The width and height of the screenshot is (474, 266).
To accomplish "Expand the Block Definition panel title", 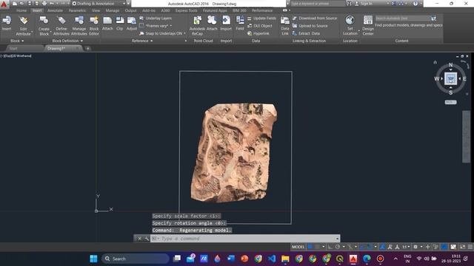I will (x=67, y=41).
